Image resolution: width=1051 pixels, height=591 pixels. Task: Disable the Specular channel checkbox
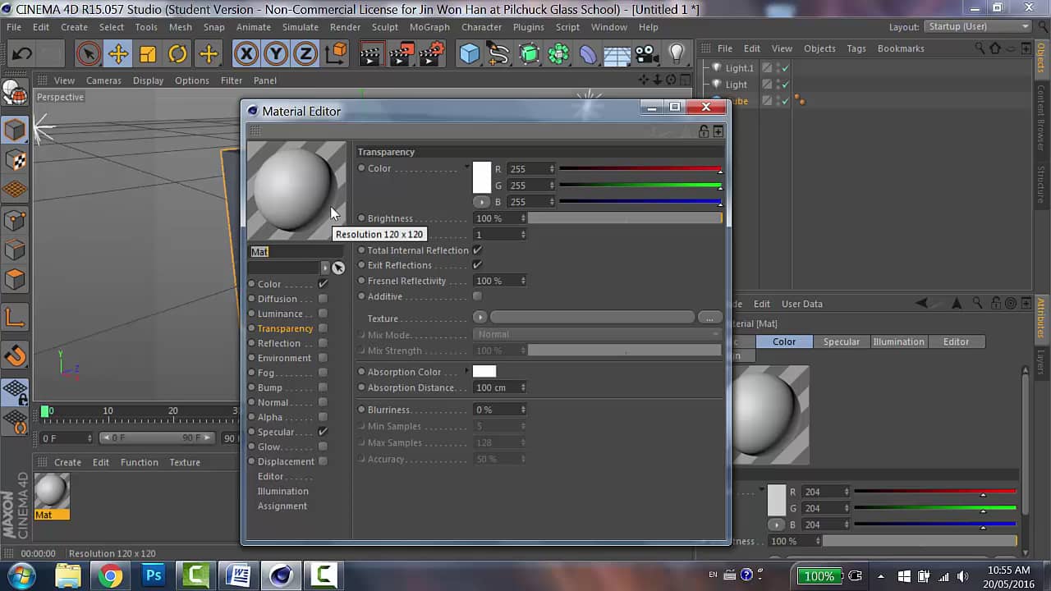tap(323, 432)
